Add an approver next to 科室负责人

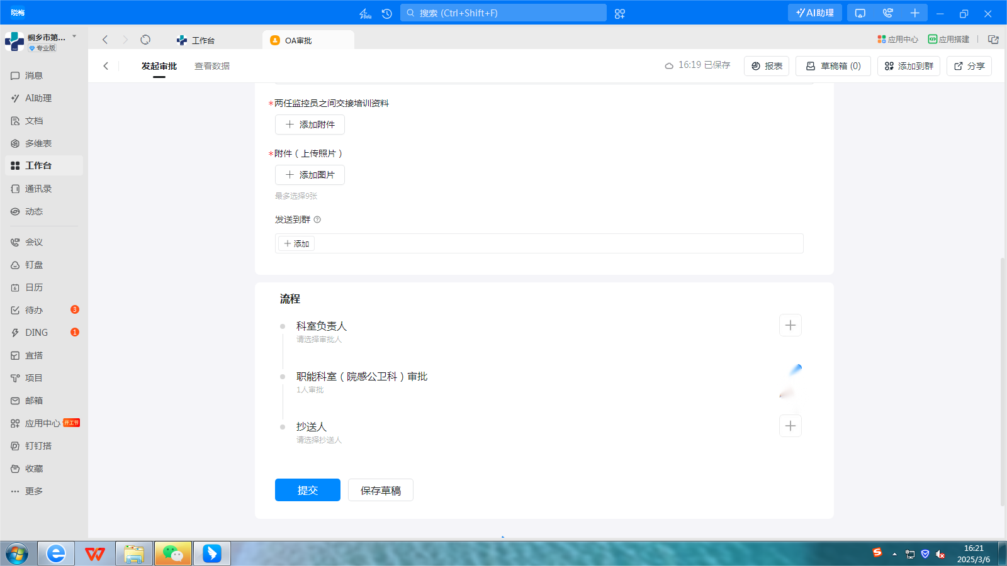790,325
